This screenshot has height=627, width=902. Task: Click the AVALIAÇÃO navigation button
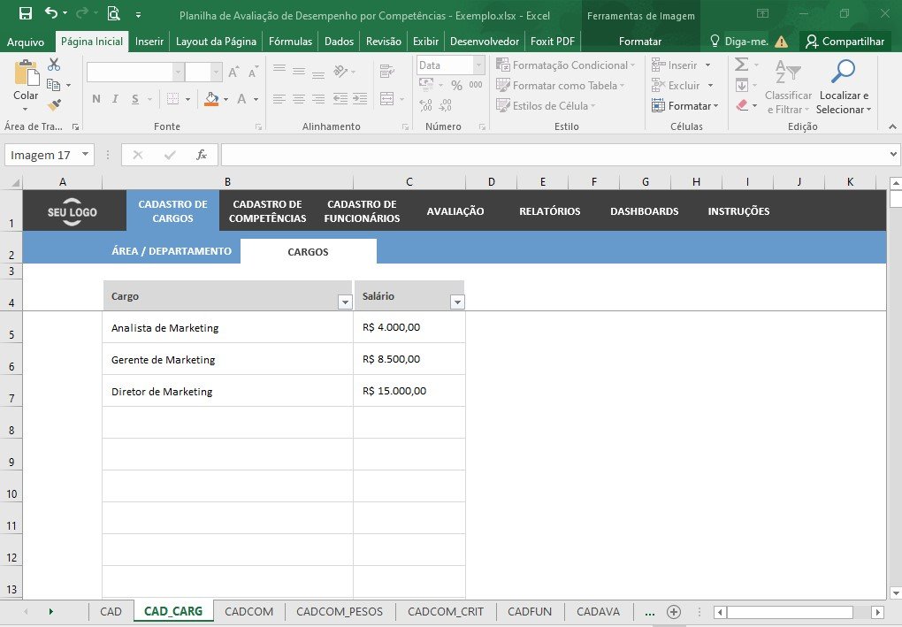[x=455, y=211]
